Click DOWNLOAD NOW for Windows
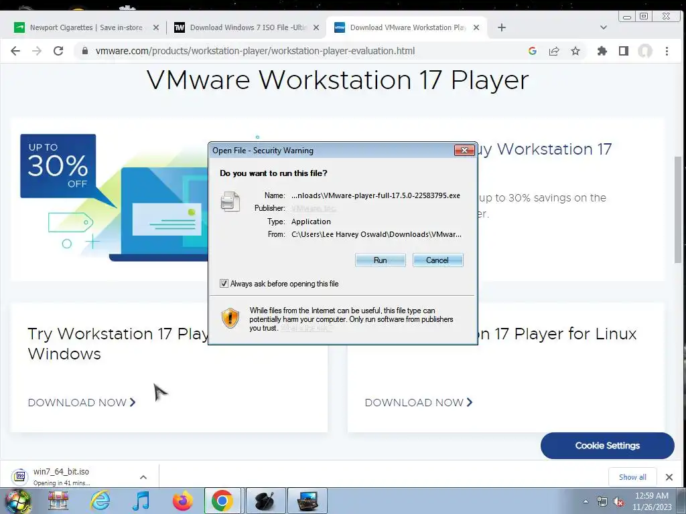 [x=82, y=402]
